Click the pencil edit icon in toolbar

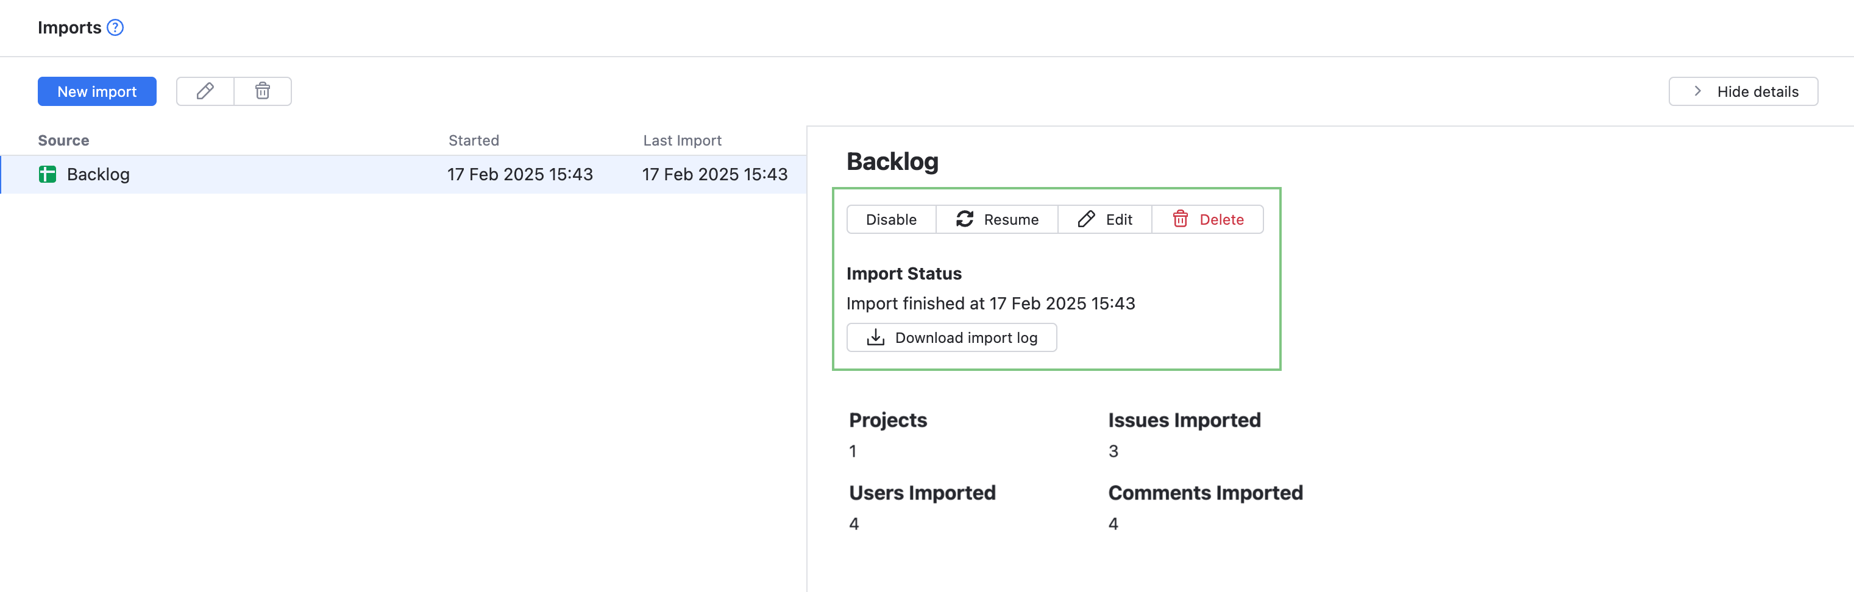[x=205, y=91]
